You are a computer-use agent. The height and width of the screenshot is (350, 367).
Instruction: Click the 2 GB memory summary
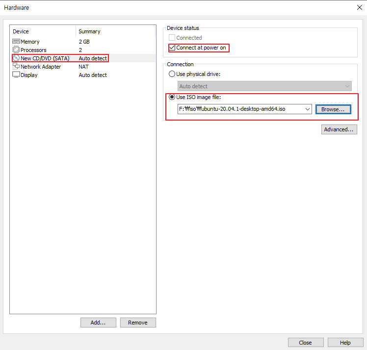(84, 42)
